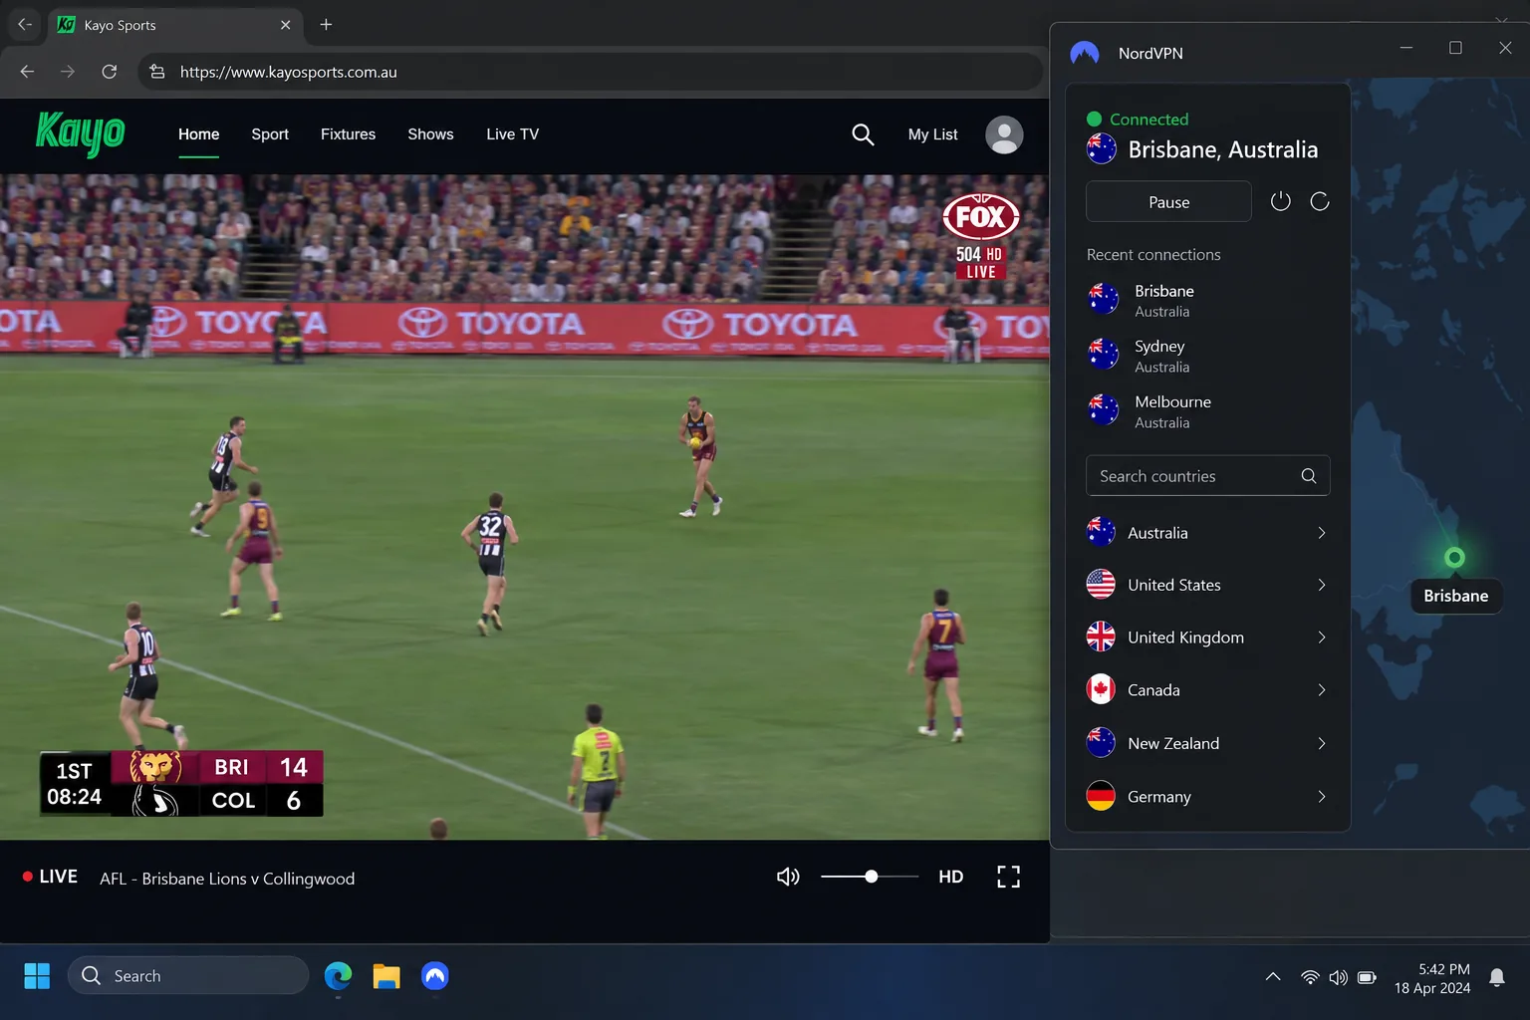The image size is (1530, 1020).
Task: Click the Kayo logo
Action: click(x=80, y=133)
